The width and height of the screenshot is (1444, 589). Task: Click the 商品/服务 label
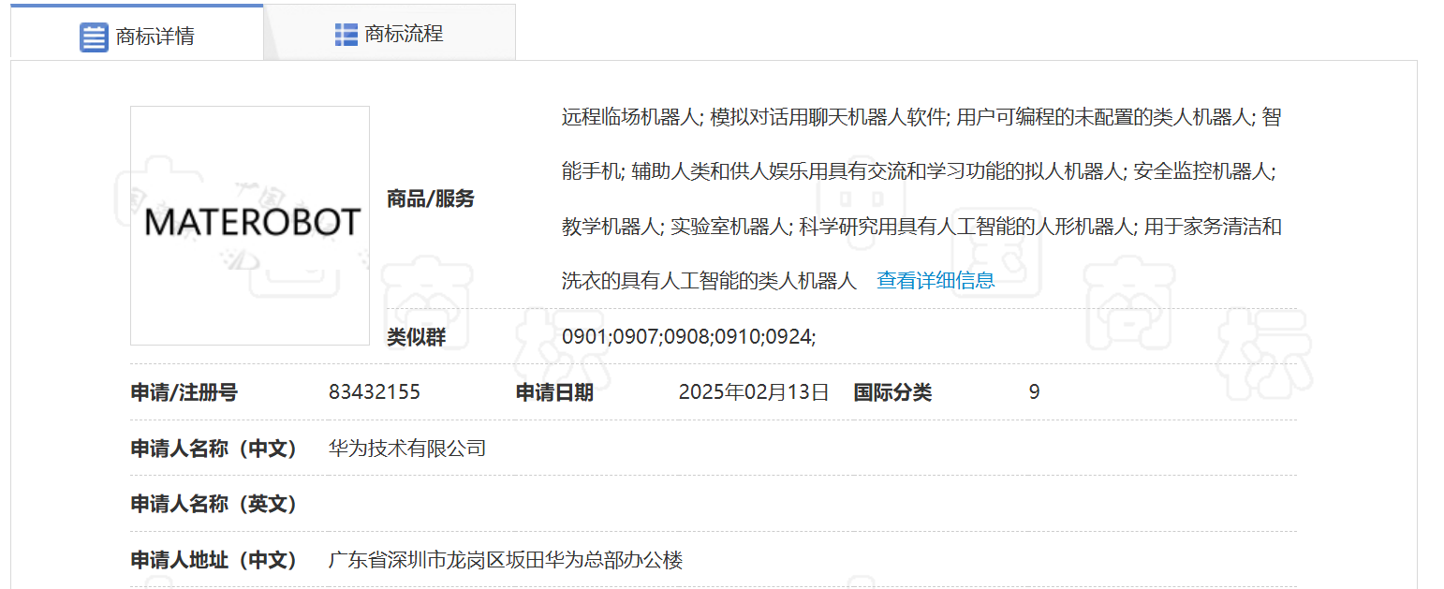pyautogui.click(x=431, y=199)
